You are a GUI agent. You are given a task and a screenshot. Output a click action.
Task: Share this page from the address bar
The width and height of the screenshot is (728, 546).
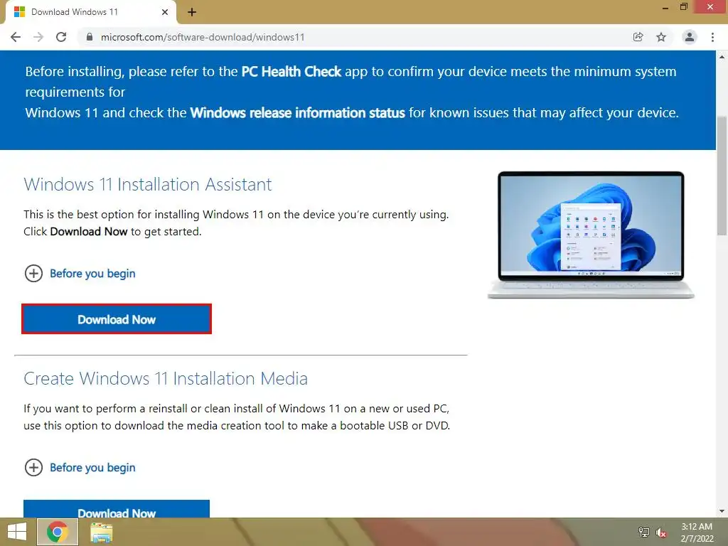(x=638, y=37)
